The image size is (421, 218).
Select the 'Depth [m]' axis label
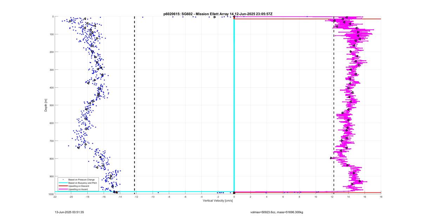point(46,105)
